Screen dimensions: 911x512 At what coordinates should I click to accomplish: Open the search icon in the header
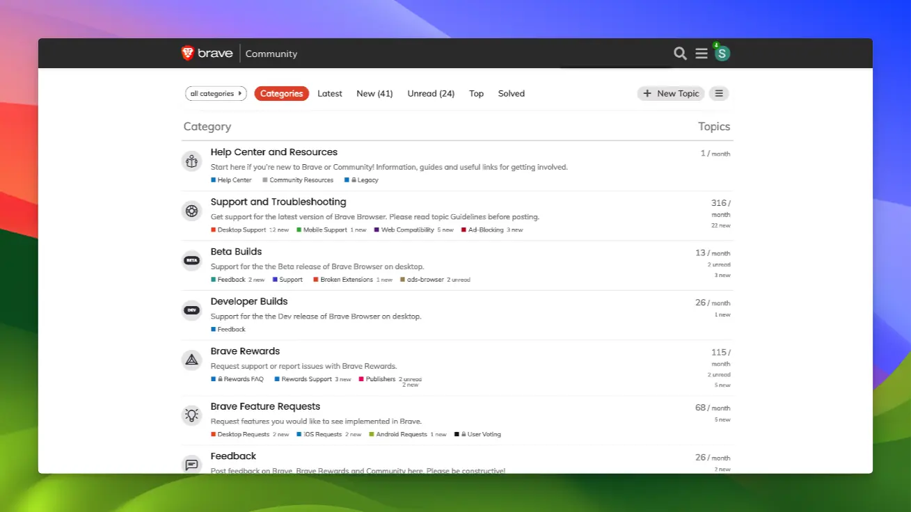(x=680, y=53)
